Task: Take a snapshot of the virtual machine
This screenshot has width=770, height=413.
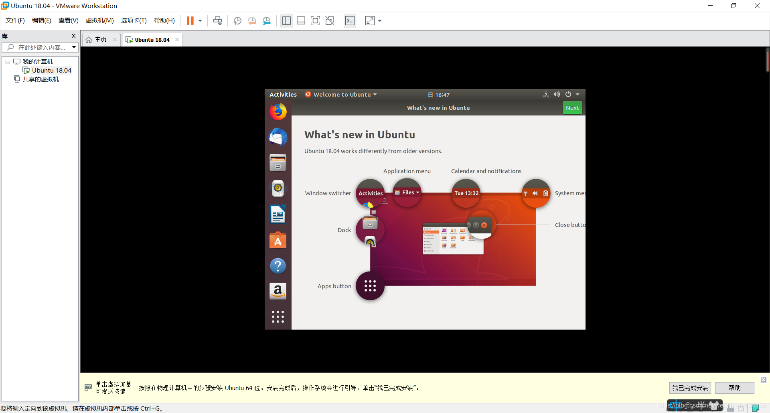Action: [237, 21]
